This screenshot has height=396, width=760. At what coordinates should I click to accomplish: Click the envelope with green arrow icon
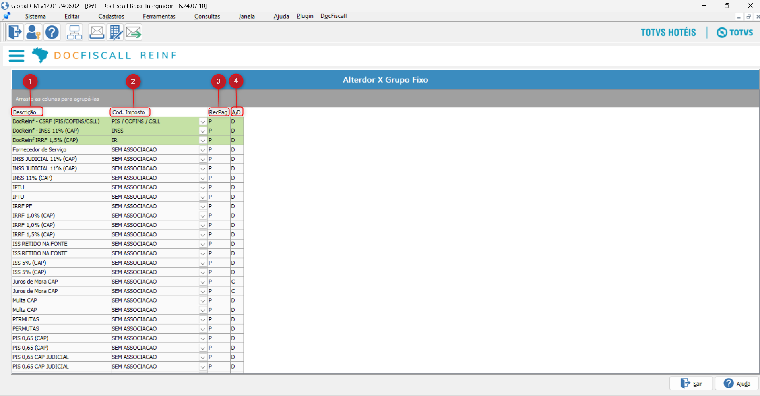point(134,32)
